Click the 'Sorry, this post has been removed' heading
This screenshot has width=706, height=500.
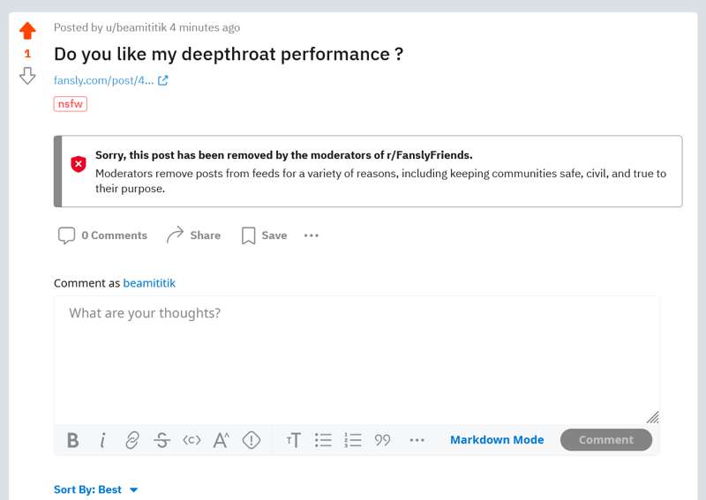tap(284, 155)
